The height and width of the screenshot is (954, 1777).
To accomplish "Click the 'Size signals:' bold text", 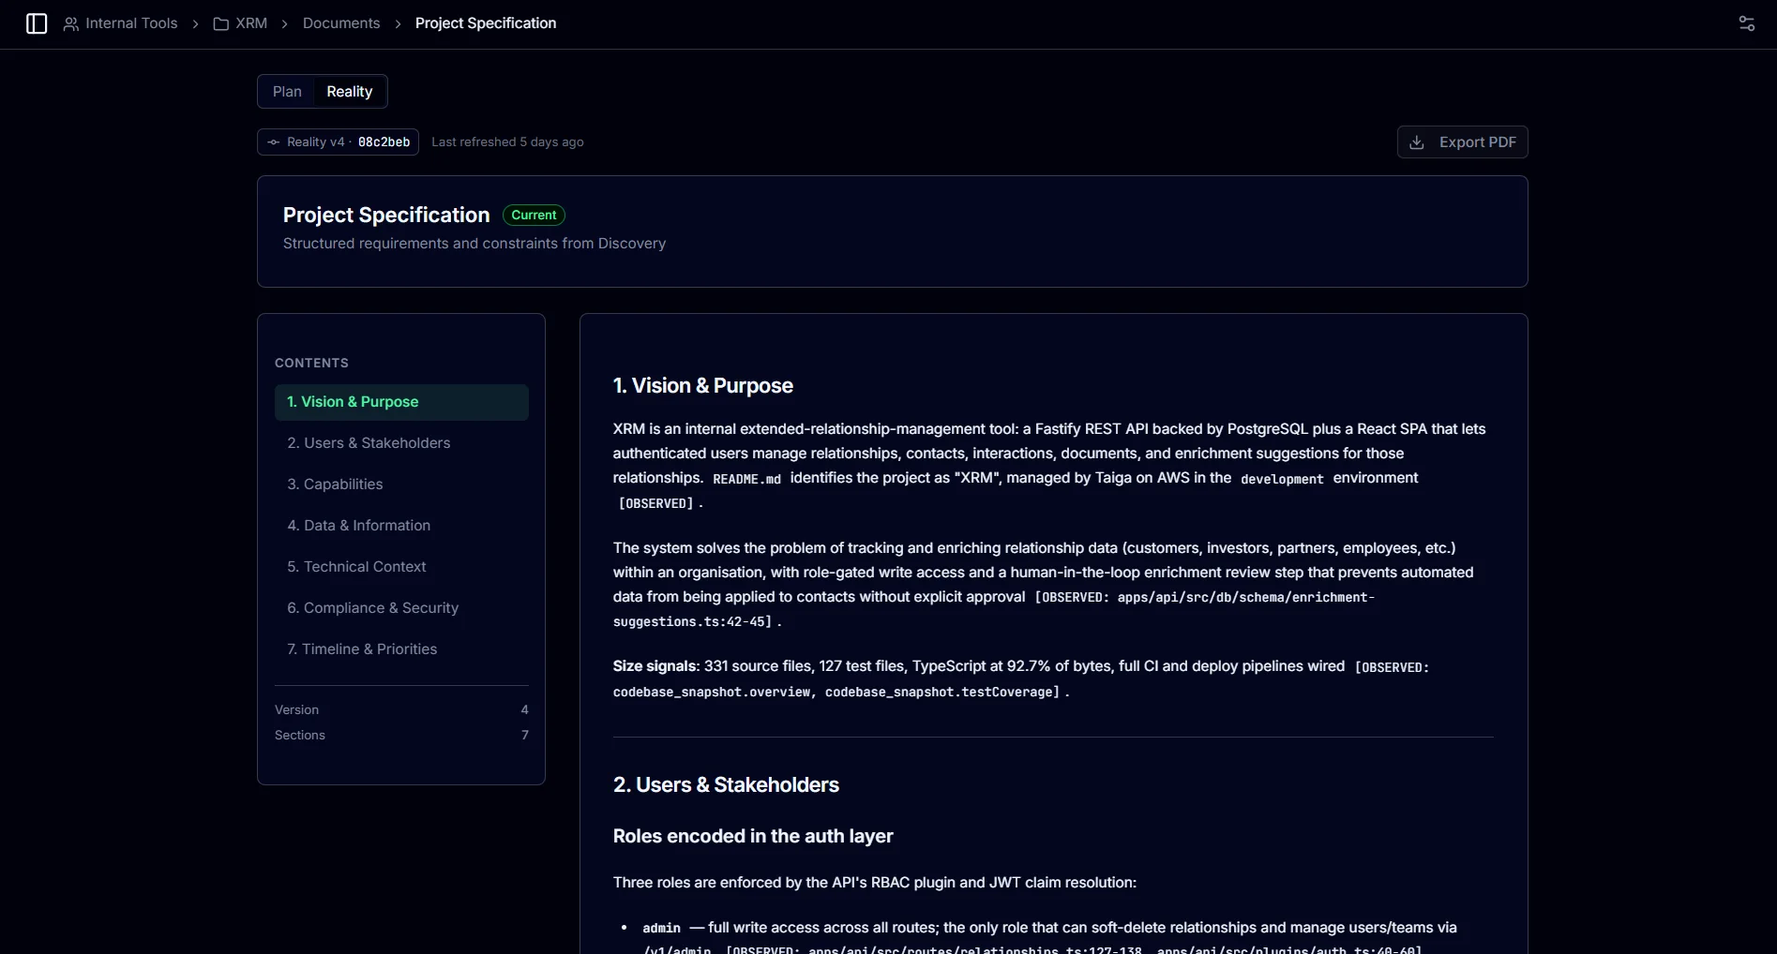I will pos(656,666).
